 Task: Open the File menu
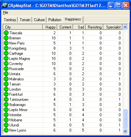5,12
